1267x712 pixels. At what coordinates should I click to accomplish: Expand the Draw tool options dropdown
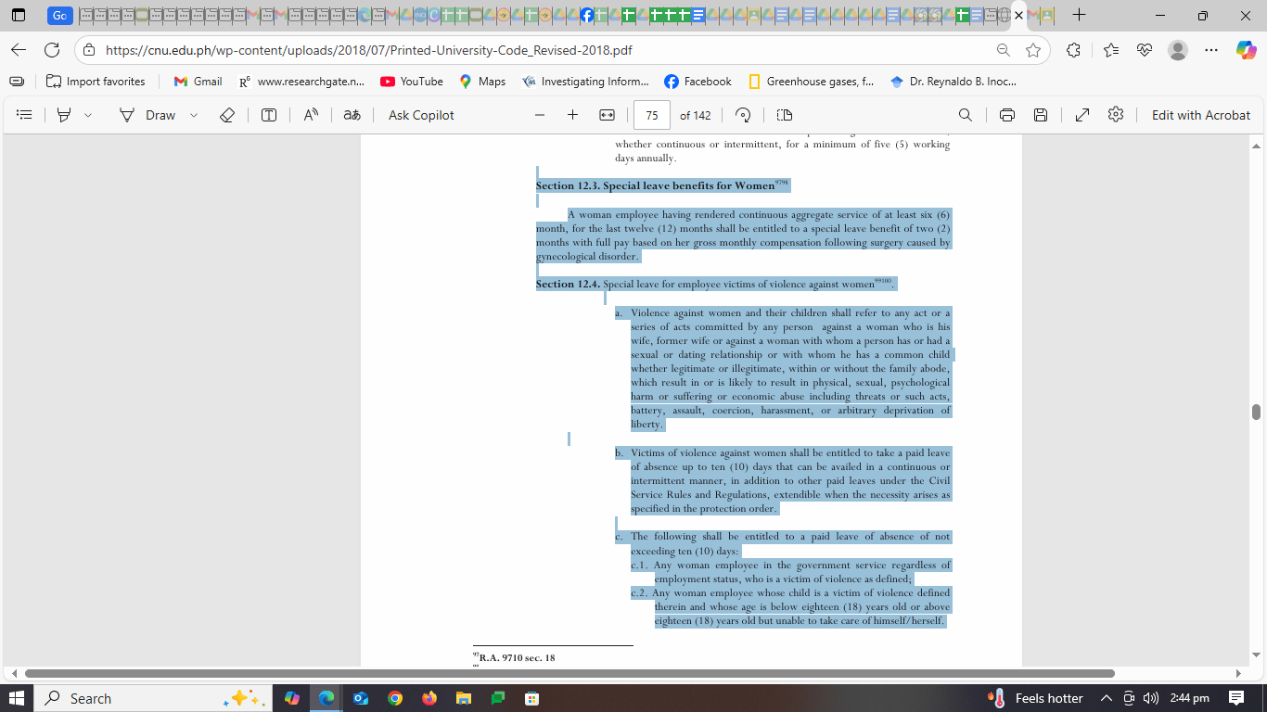click(x=194, y=115)
